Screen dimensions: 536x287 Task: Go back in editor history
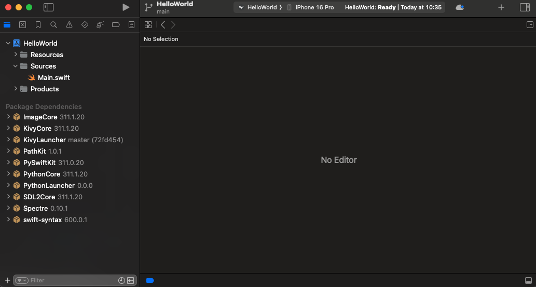(x=163, y=24)
